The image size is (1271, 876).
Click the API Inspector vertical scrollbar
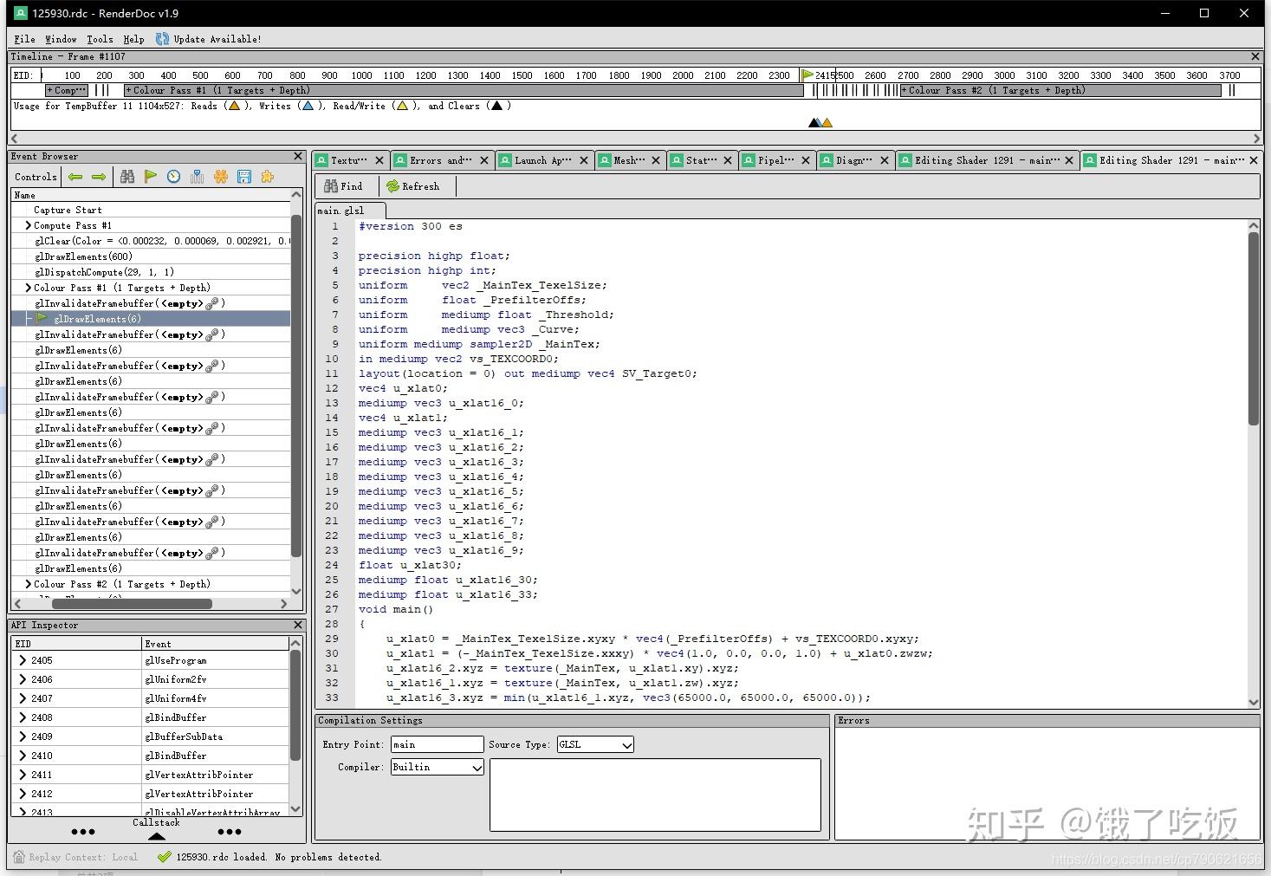[x=295, y=704]
